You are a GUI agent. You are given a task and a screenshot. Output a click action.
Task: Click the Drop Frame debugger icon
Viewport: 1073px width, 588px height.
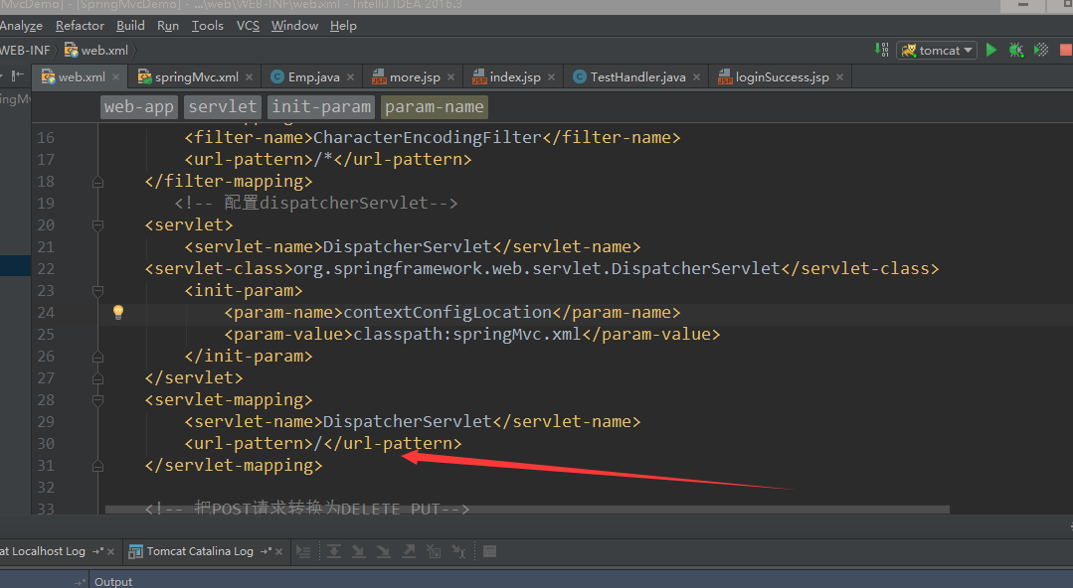[434, 552]
